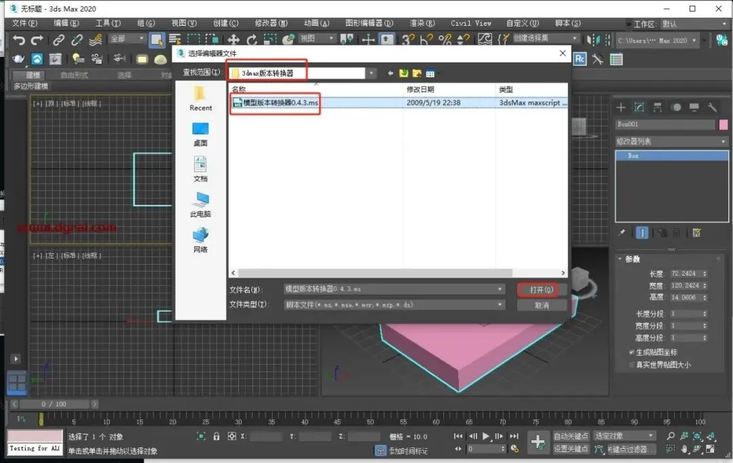The image size is (733, 463).
Task: Toggle the 3D Snaps icon
Action: tap(408, 40)
